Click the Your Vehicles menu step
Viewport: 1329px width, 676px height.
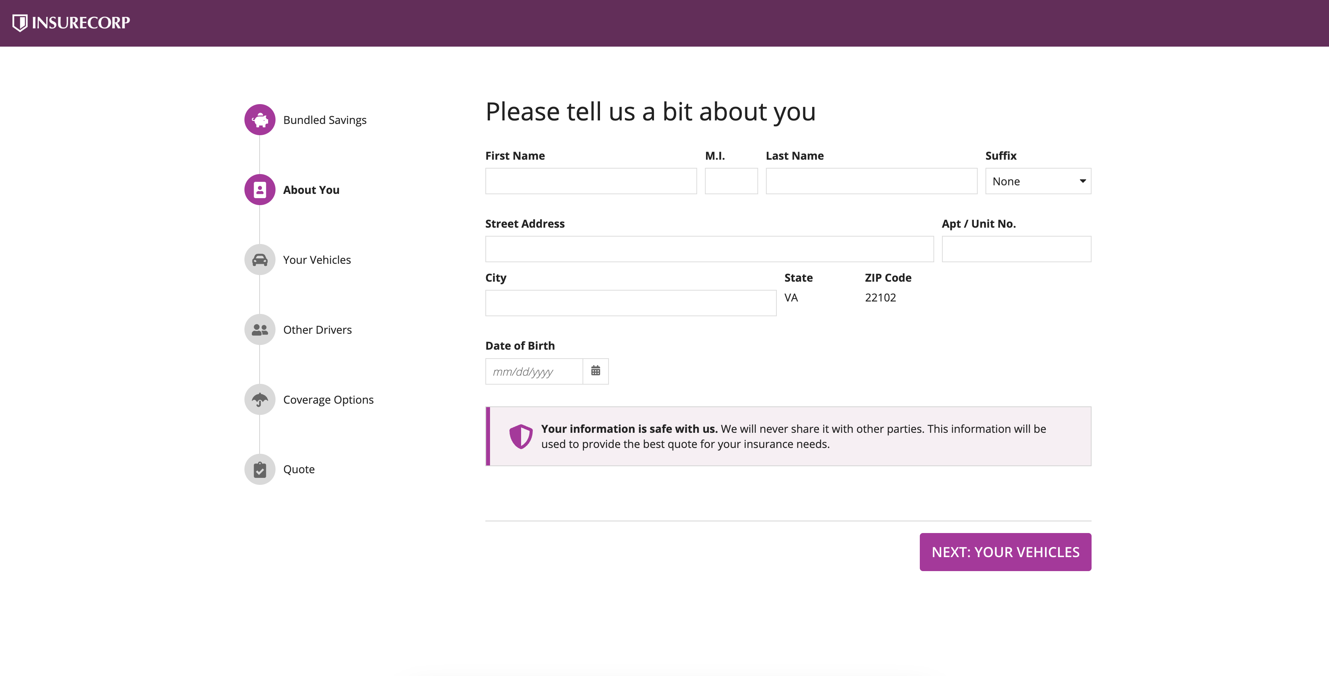(x=259, y=259)
